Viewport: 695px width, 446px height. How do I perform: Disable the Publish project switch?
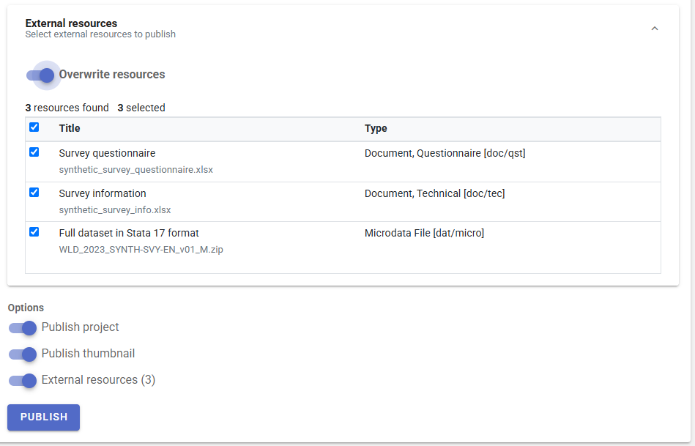tap(23, 327)
